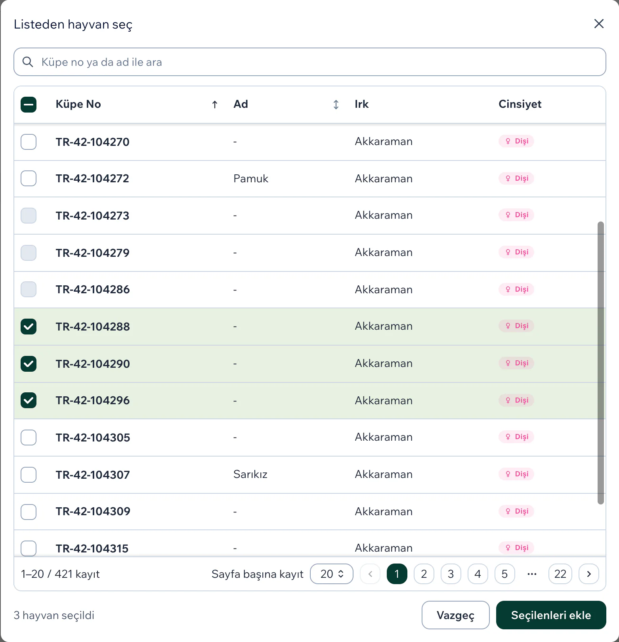Go to next page chevron
This screenshot has width=619, height=642.
tap(589, 574)
